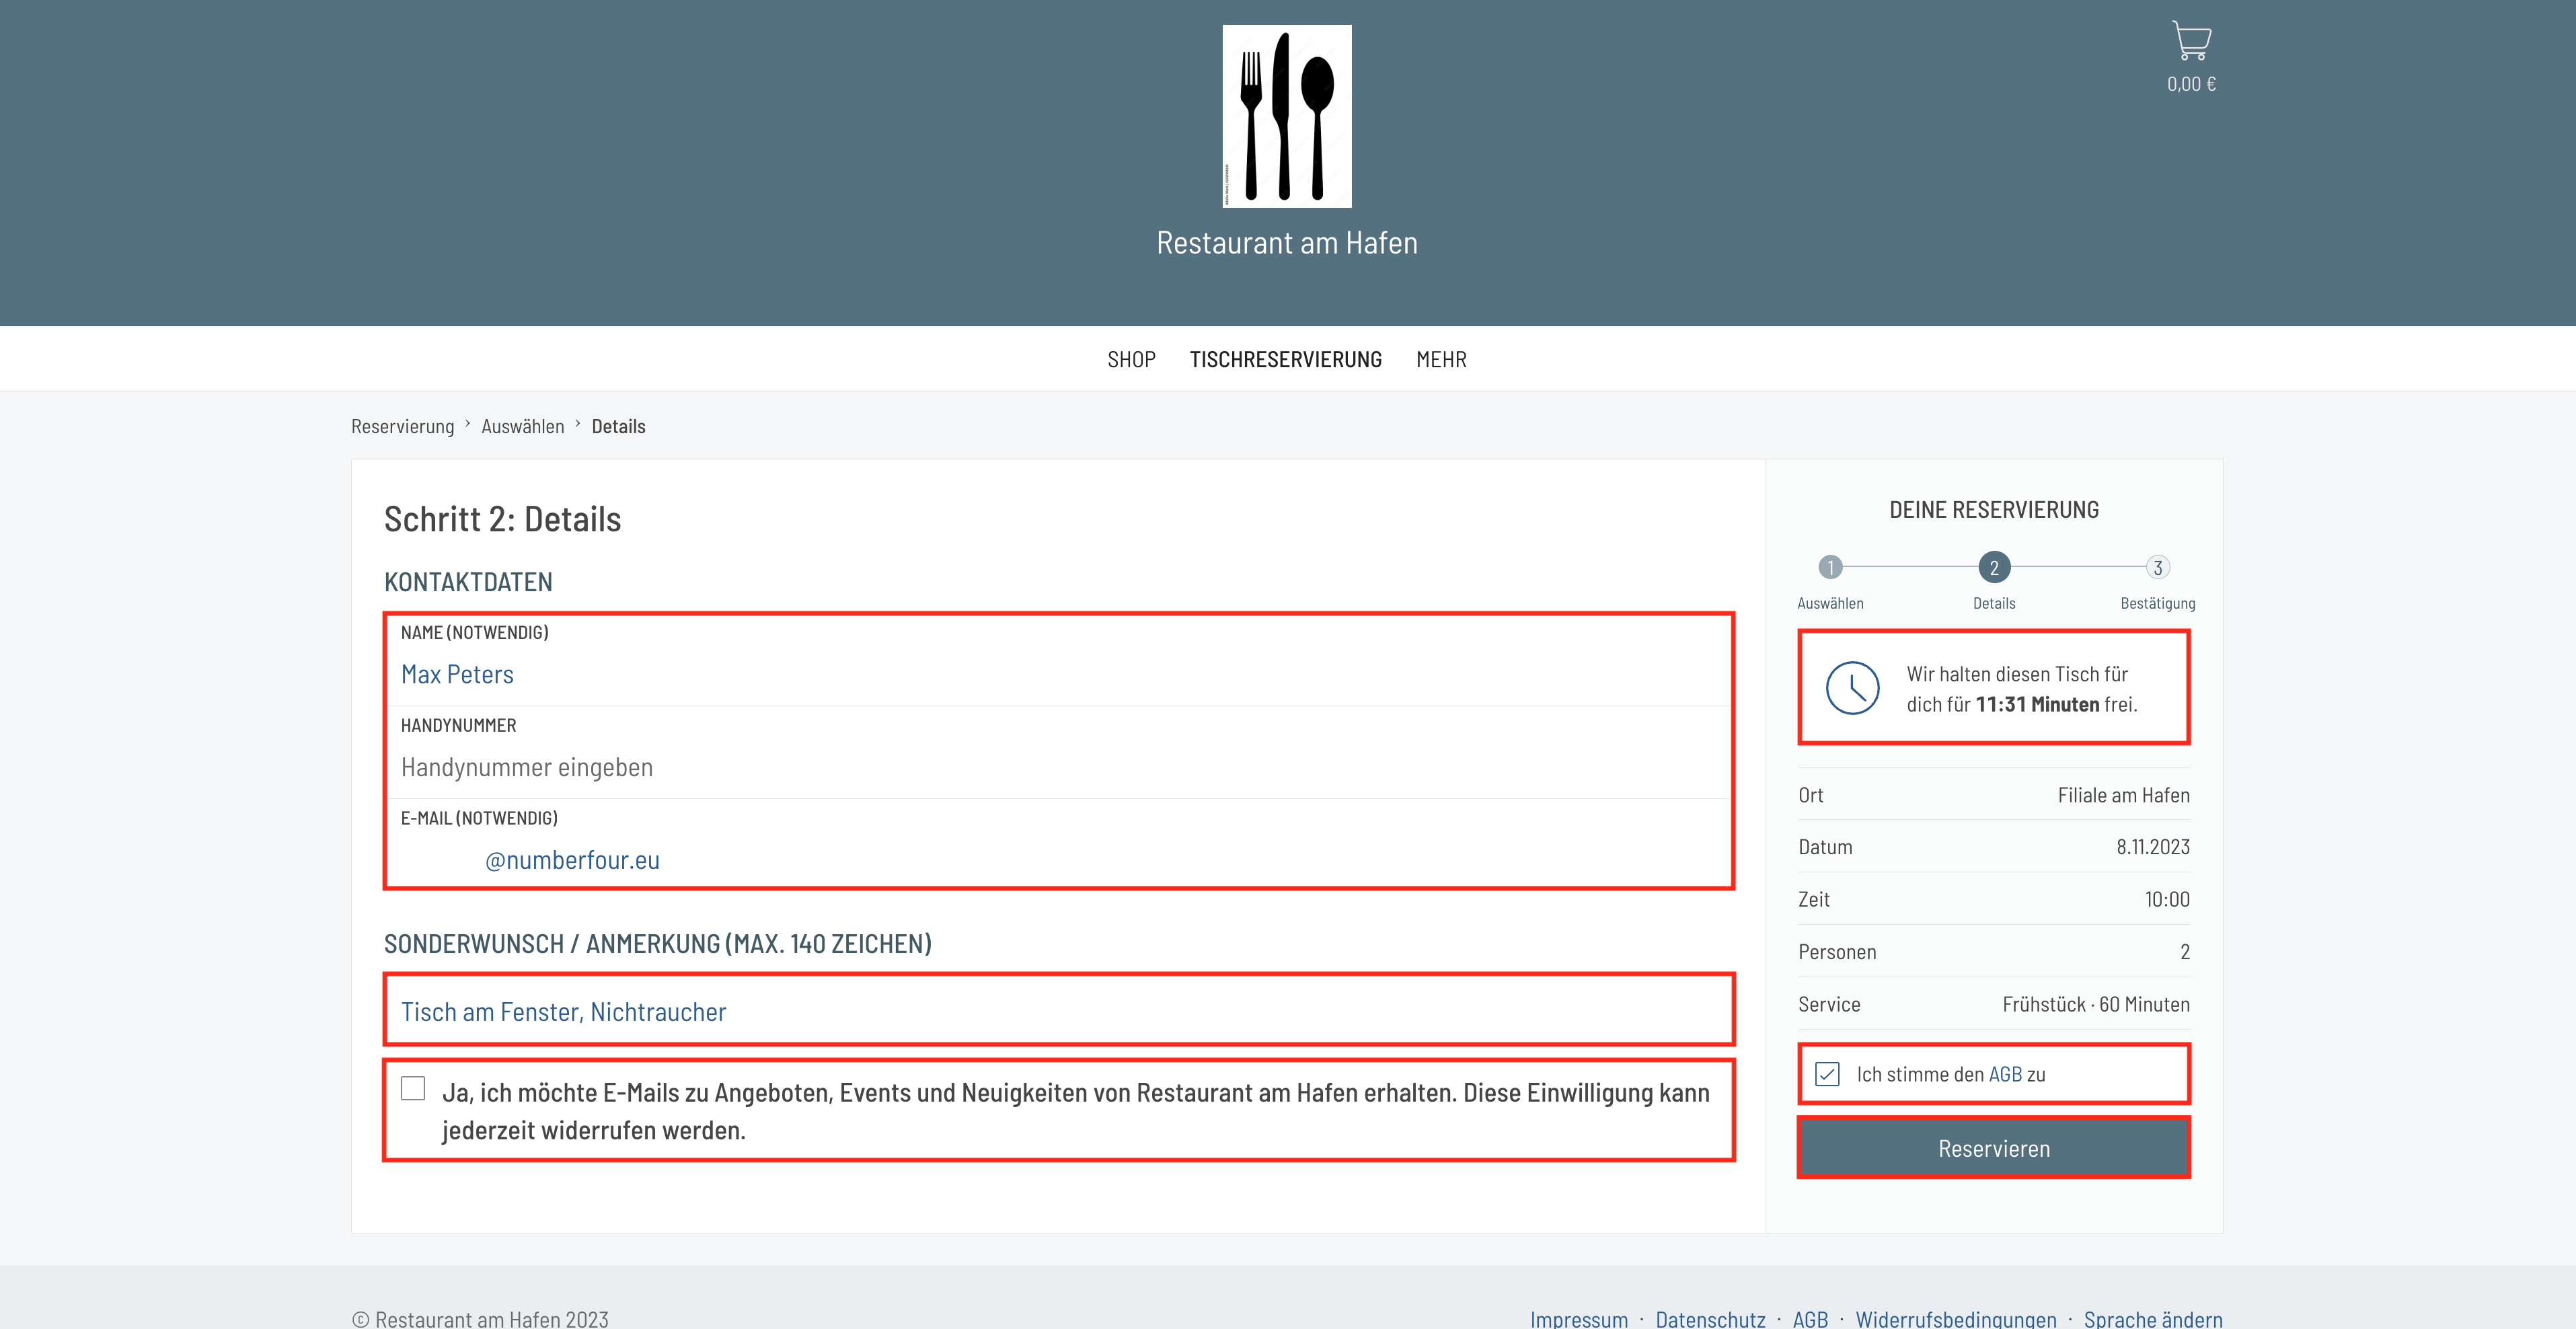Image resolution: width=2576 pixels, height=1329 pixels.
Task: Click the time value 10:00
Action: pos(2167,899)
